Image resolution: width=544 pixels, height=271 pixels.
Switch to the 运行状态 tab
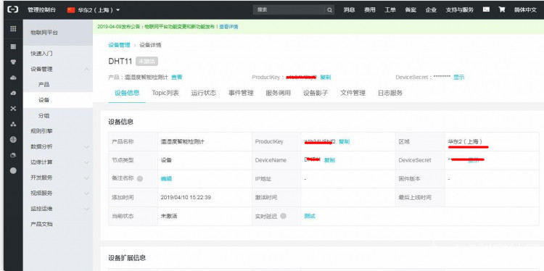tap(203, 93)
